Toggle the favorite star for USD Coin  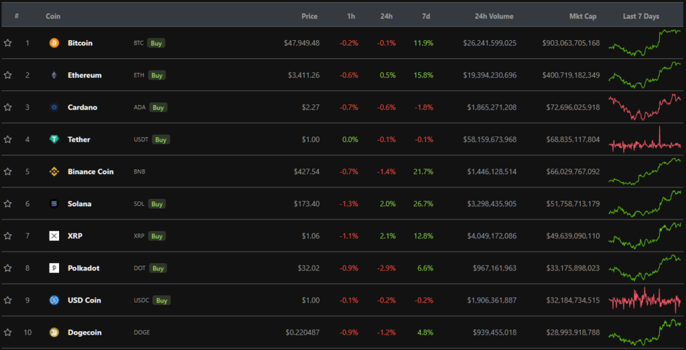(x=8, y=300)
